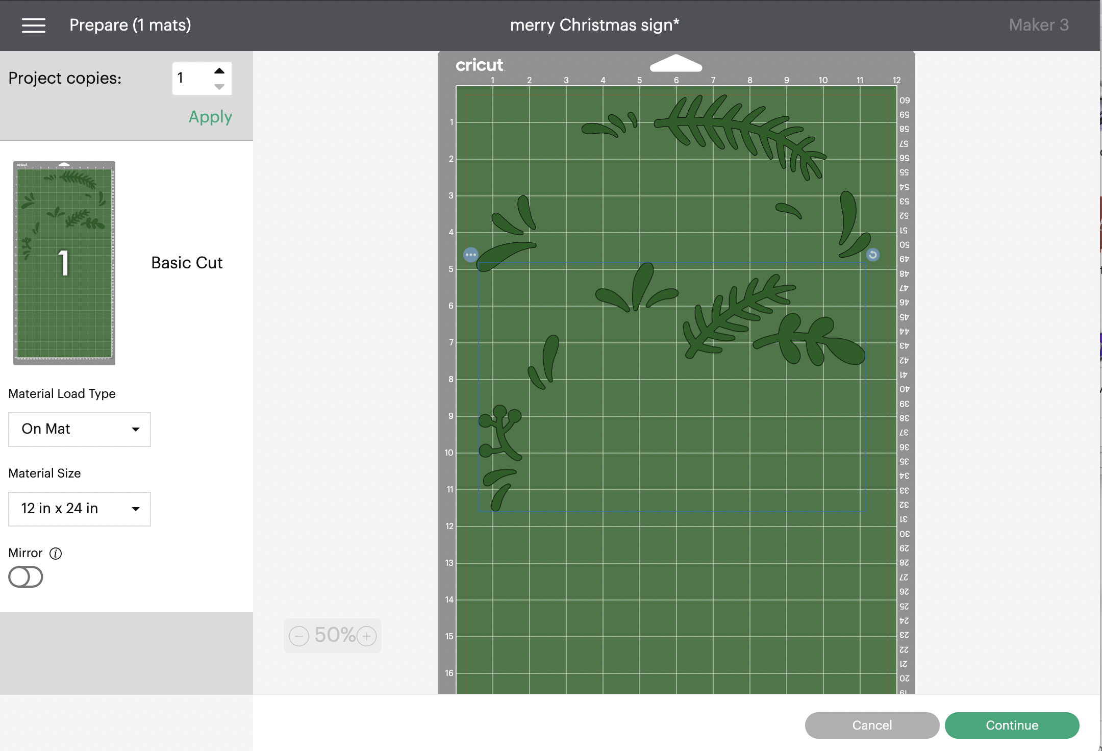Click the 50% zoom level indicator
This screenshot has height=751, width=1102.
pyautogui.click(x=333, y=636)
